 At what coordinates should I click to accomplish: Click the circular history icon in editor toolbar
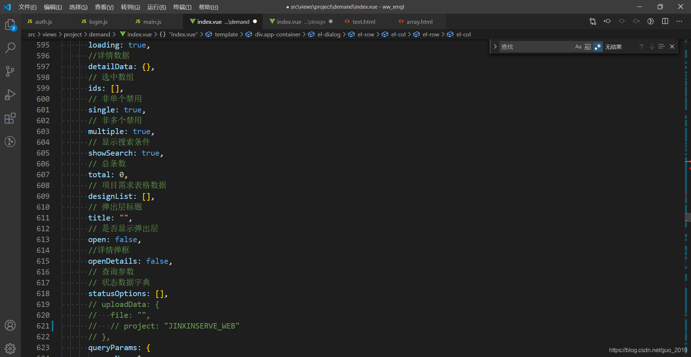tap(651, 21)
